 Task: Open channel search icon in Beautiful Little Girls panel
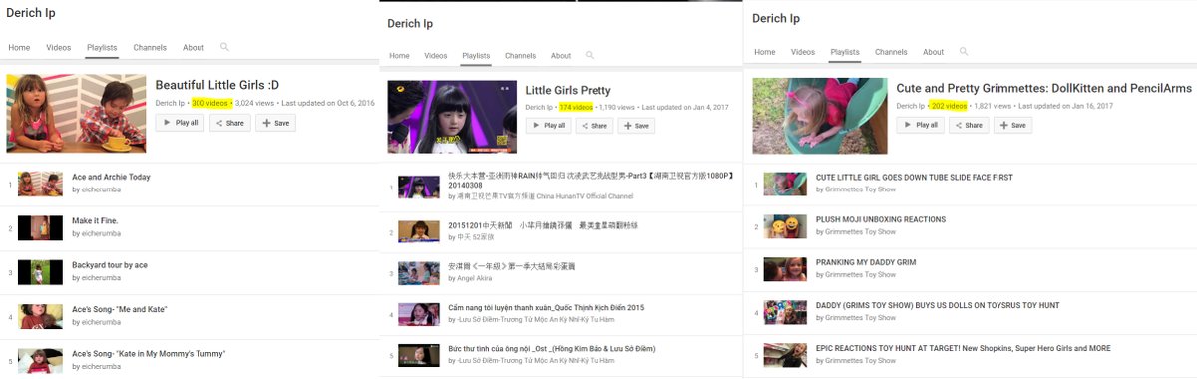click(x=224, y=47)
